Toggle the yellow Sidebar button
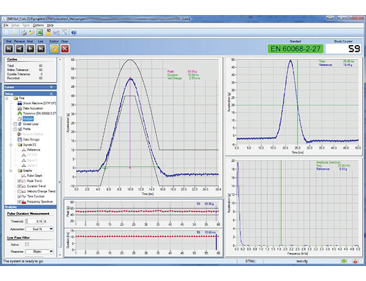This screenshot has height=281, width=366. tap(54, 48)
